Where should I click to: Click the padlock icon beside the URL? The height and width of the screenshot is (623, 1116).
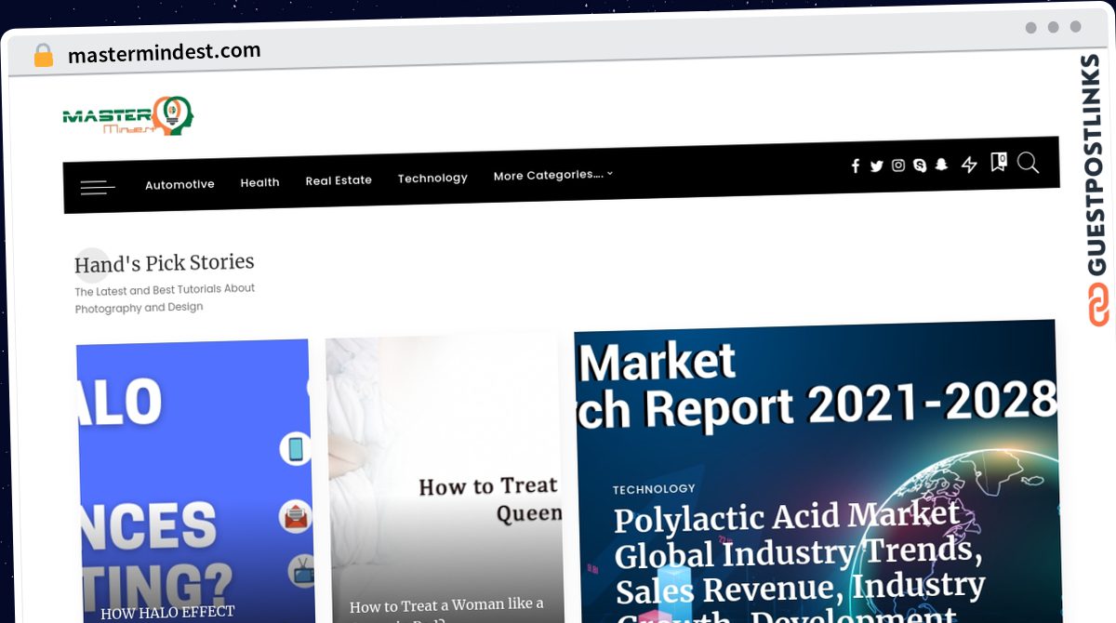click(44, 56)
